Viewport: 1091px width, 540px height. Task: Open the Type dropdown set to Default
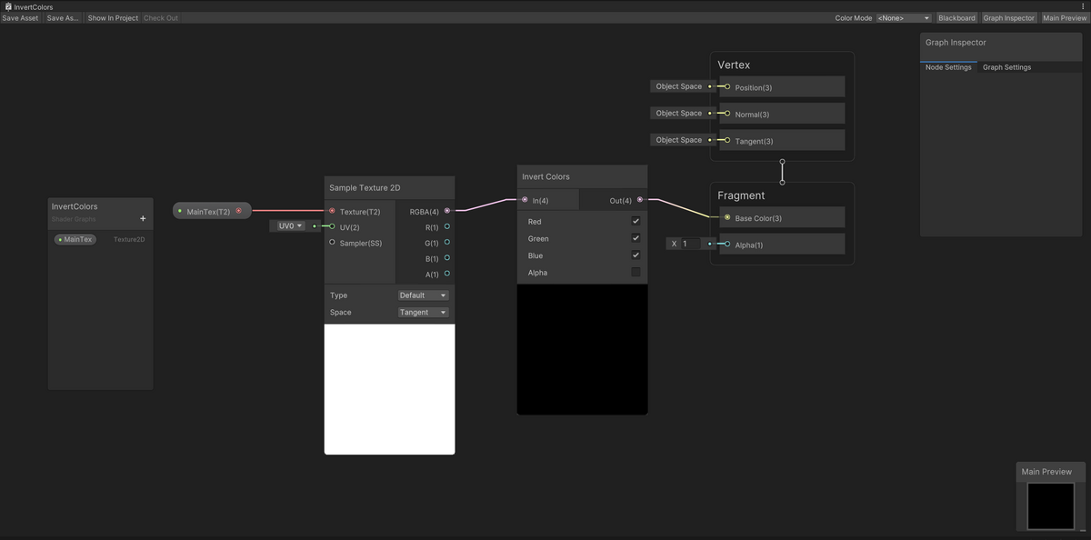(424, 295)
